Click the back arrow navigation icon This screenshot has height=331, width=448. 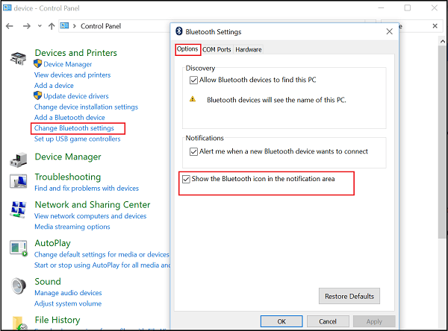pyautogui.click(x=10, y=26)
